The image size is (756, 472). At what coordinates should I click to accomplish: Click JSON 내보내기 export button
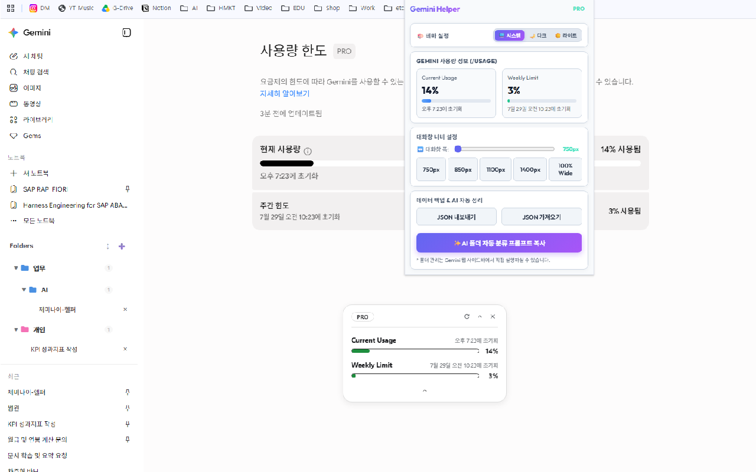457,217
